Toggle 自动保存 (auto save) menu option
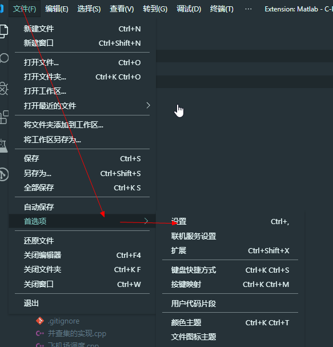 click(82, 207)
